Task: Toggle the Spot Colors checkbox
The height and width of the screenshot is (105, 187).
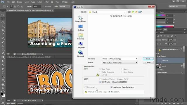Action: 122,72
